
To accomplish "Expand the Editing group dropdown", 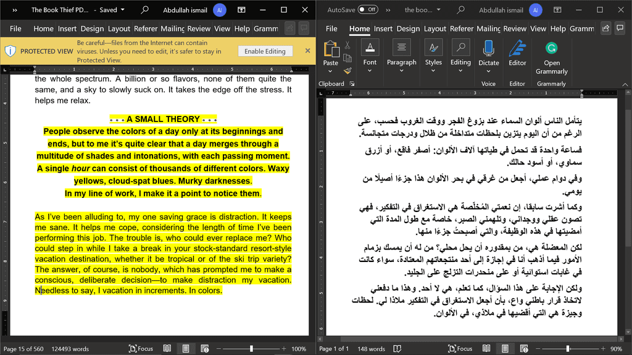I will [x=460, y=71].
